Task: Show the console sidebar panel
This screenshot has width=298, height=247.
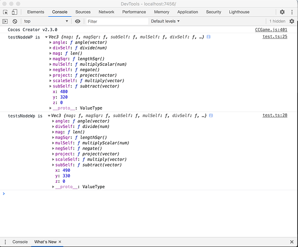Action: [x=5, y=21]
